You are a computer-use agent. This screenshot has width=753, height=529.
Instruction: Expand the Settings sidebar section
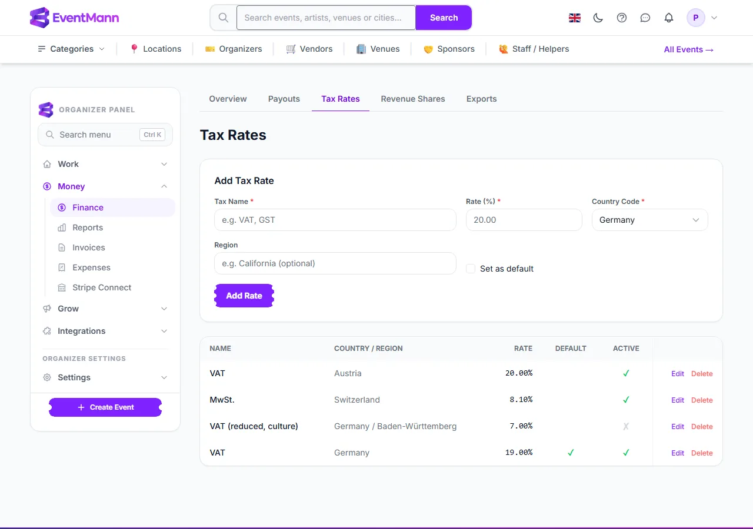105,377
